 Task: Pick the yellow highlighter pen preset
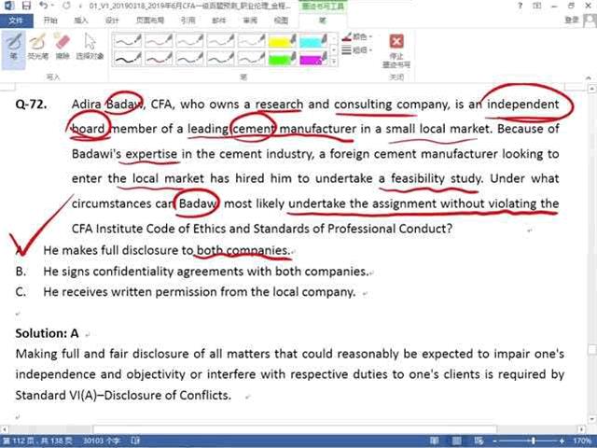(282, 41)
